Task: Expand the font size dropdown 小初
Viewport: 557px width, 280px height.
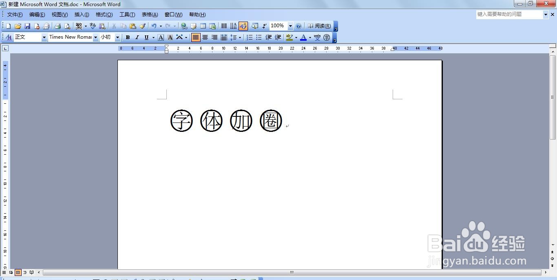Action: click(x=117, y=37)
